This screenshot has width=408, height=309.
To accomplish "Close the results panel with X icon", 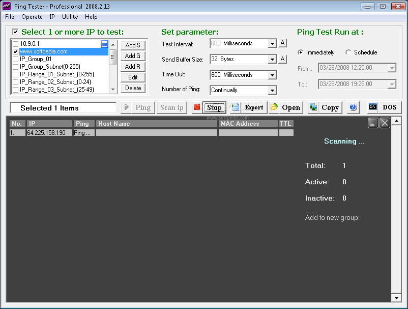I will tap(385, 123).
